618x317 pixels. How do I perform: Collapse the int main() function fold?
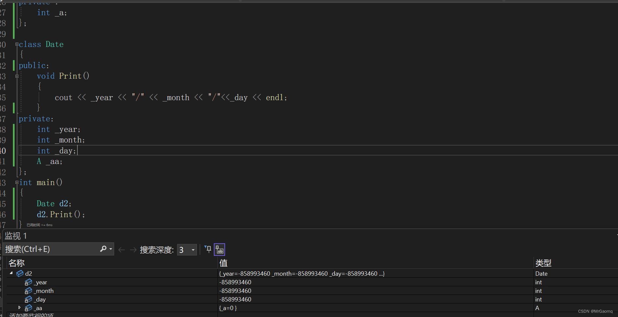pyautogui.click(x=17, y=182)
